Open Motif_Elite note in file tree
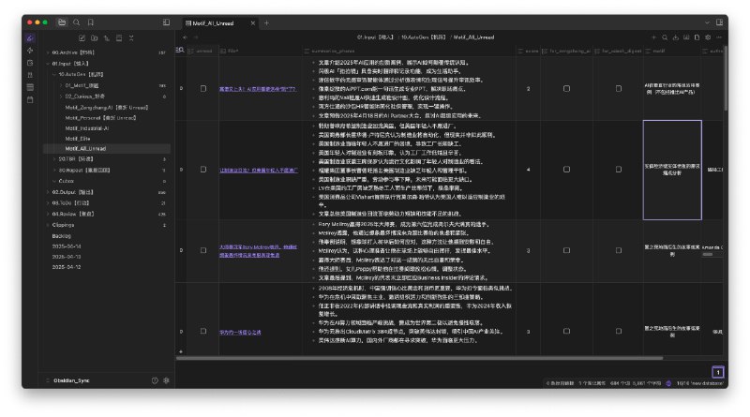 tap(78, 139)
